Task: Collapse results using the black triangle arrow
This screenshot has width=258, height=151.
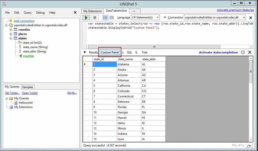Action: point(85,52)
